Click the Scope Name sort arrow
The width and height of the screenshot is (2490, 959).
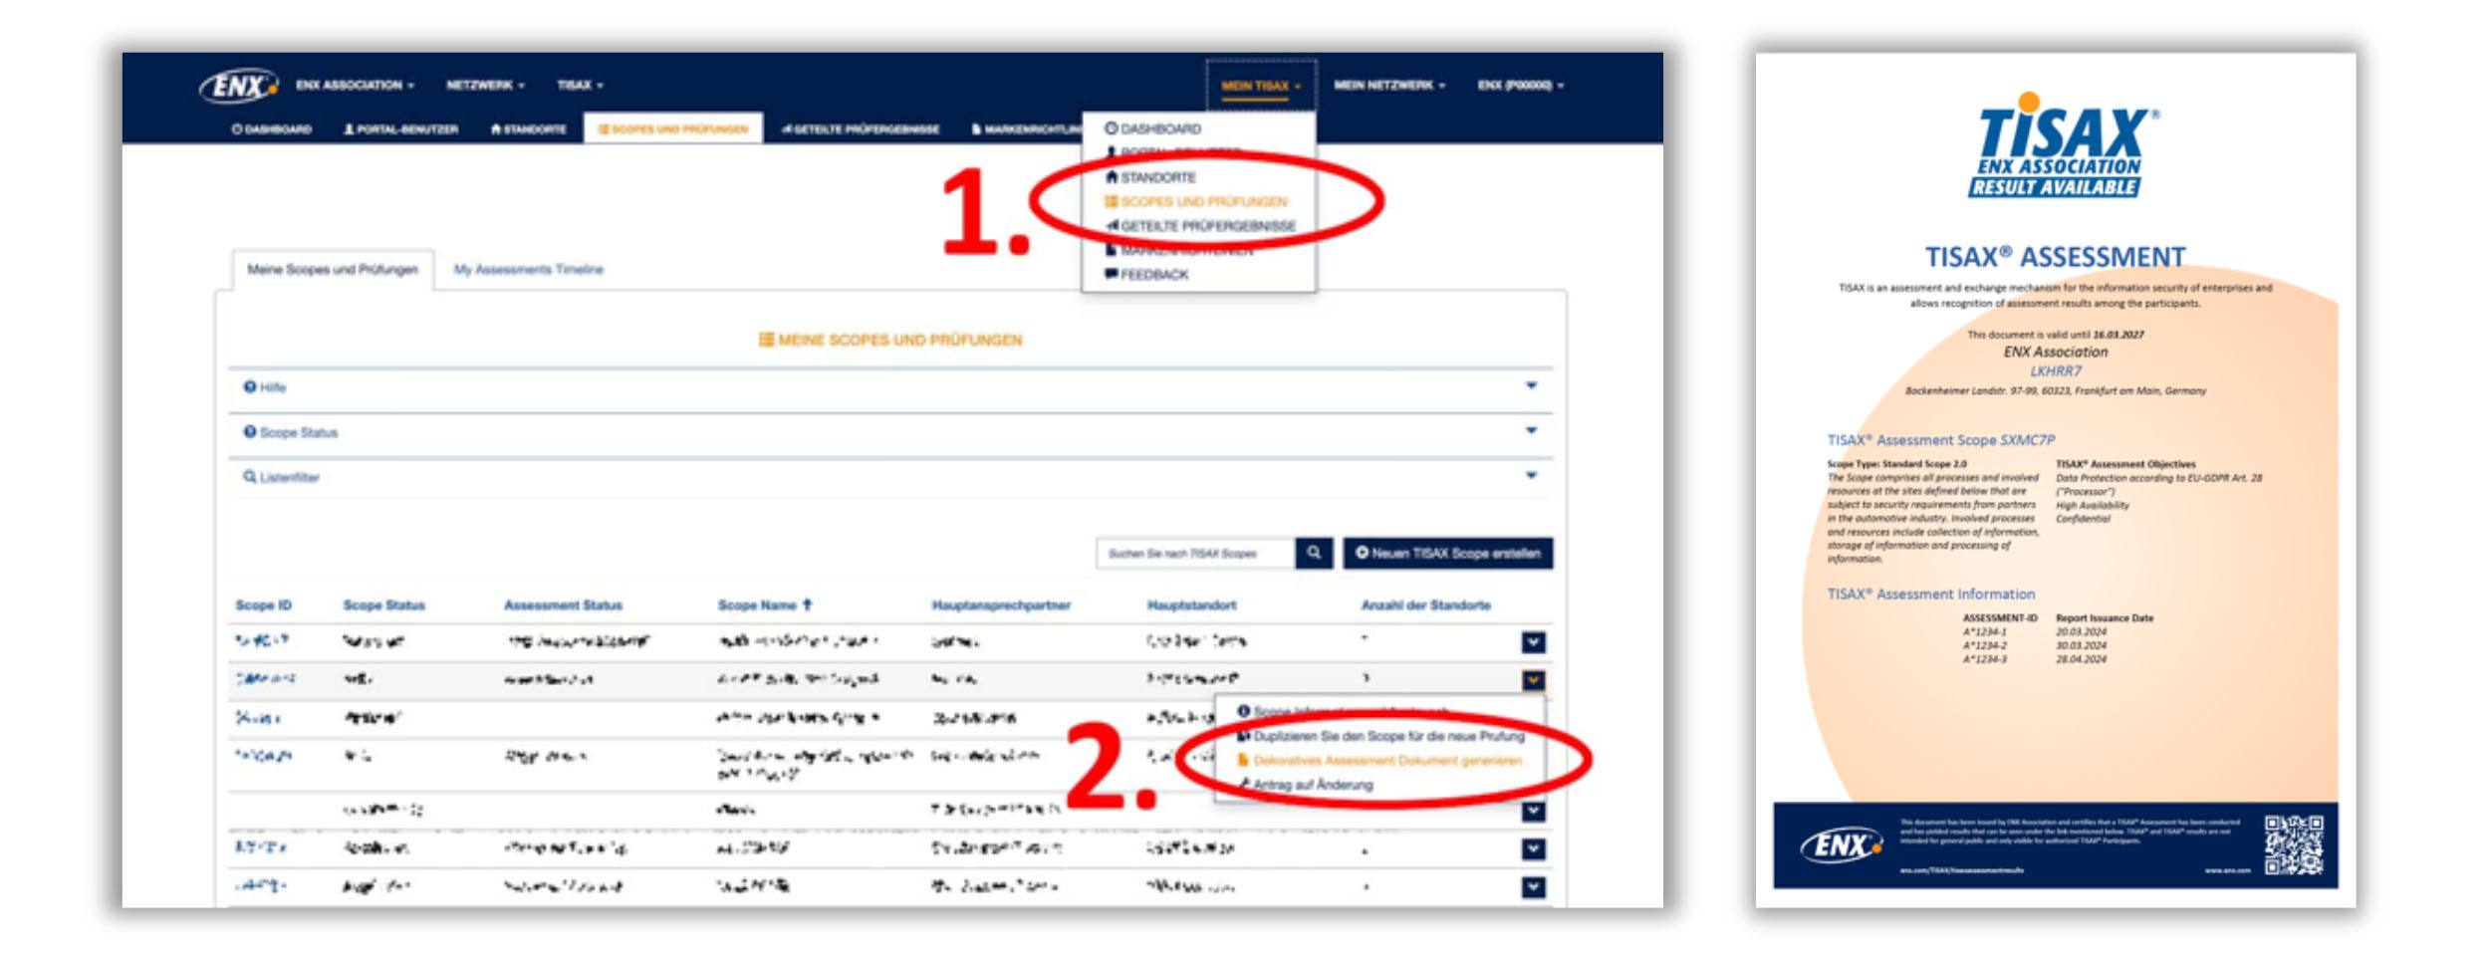point(808,604)
